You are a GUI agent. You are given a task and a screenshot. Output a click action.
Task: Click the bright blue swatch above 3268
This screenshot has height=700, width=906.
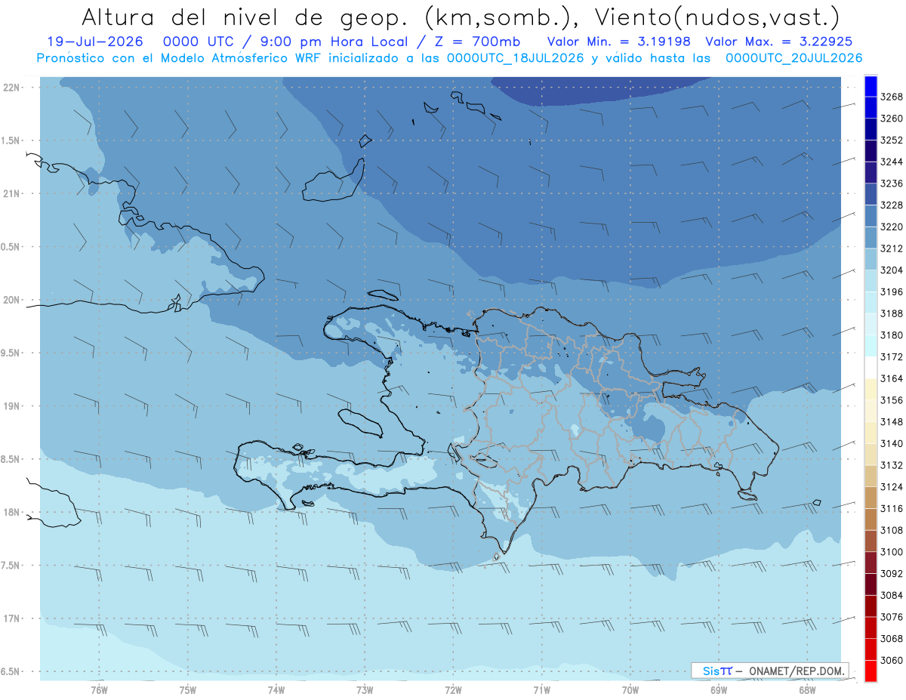point(871,86)
